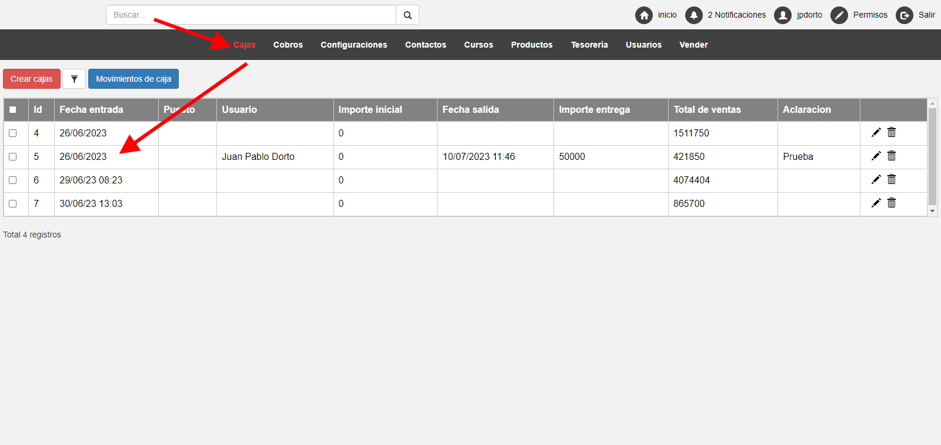Check the box for row Id 4
Viewport: 941px width, 445px height.
[13, 133]
